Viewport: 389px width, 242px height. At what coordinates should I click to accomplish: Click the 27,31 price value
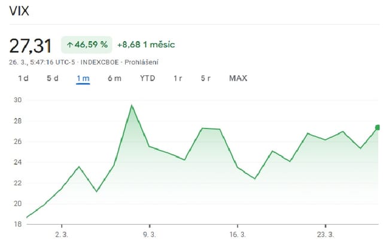(30, 45)
